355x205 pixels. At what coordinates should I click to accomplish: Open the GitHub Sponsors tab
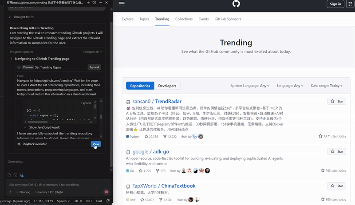click(228, 19)
